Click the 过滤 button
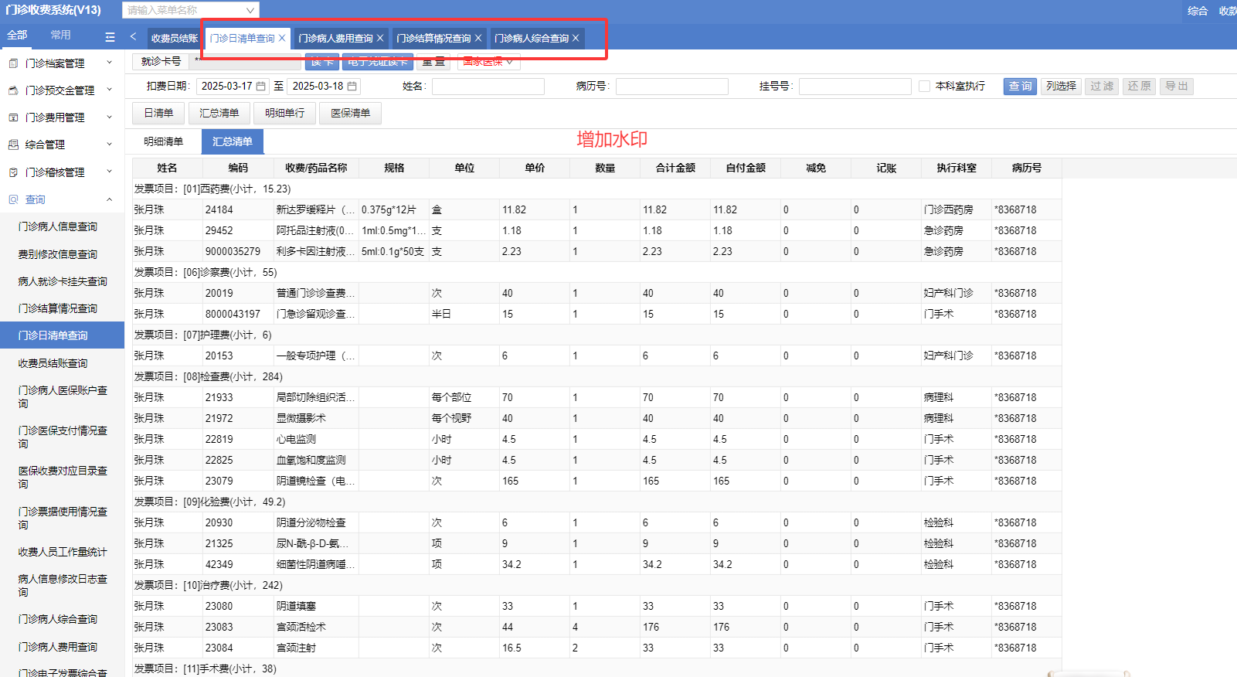 pos(1102,87)
